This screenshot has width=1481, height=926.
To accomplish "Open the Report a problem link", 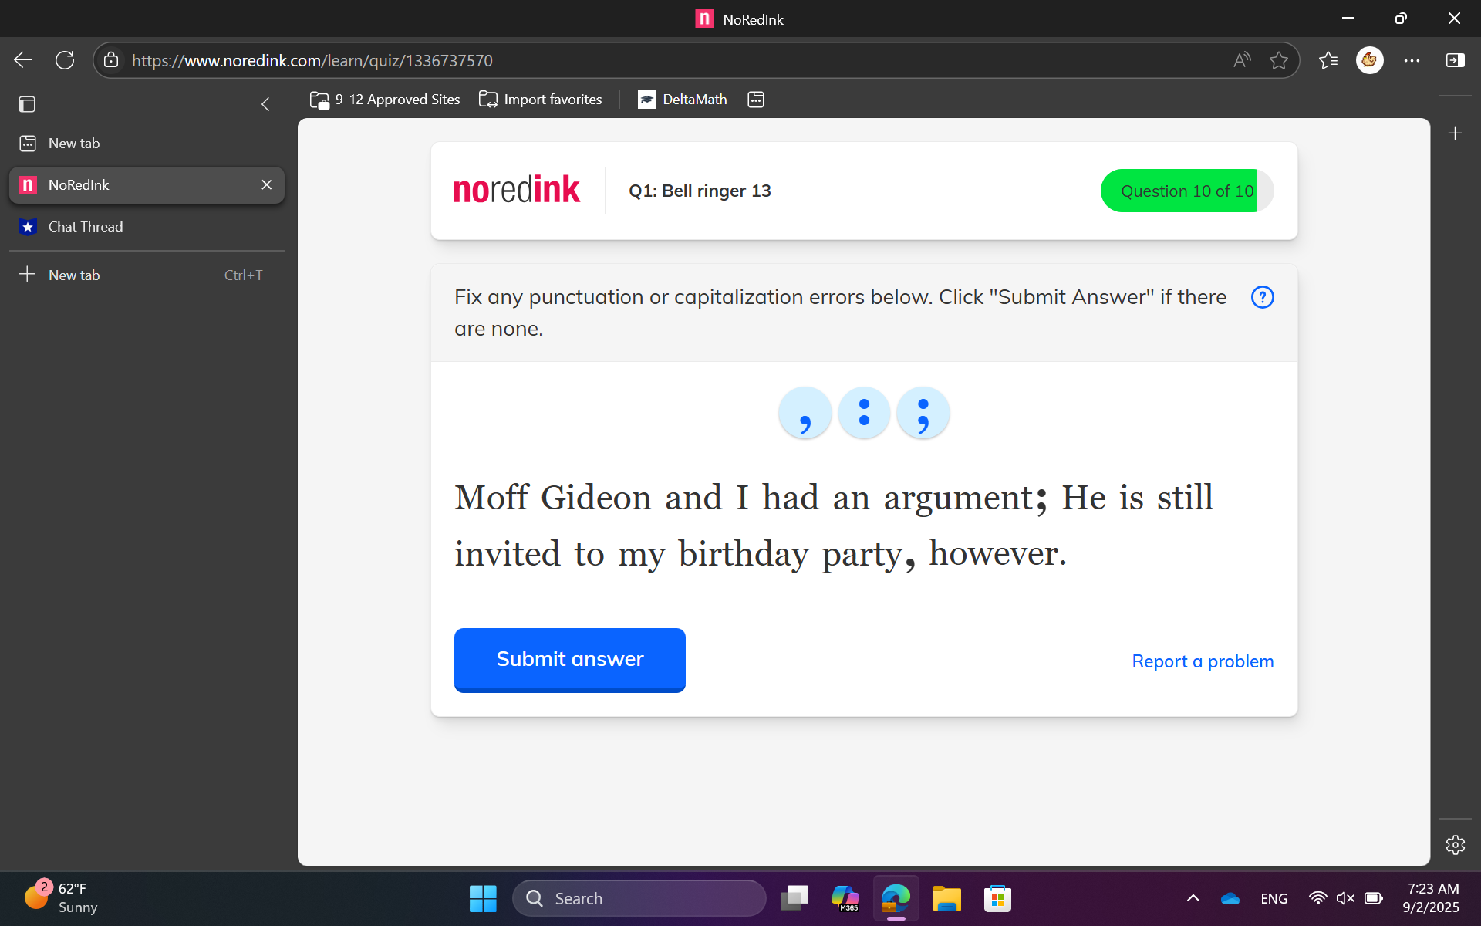I will [x=1202, y=661].
